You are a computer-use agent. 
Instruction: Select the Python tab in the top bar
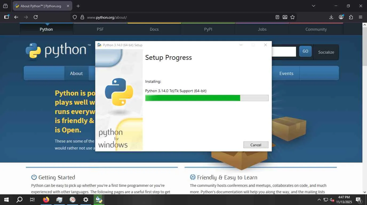(46, 29)
